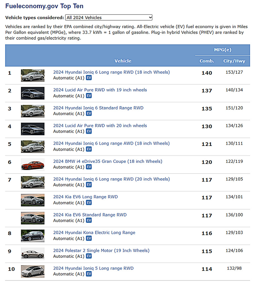255x285 pixels.
Task: Click city/hwy value 140/134
Action: [x=234, y=90]
